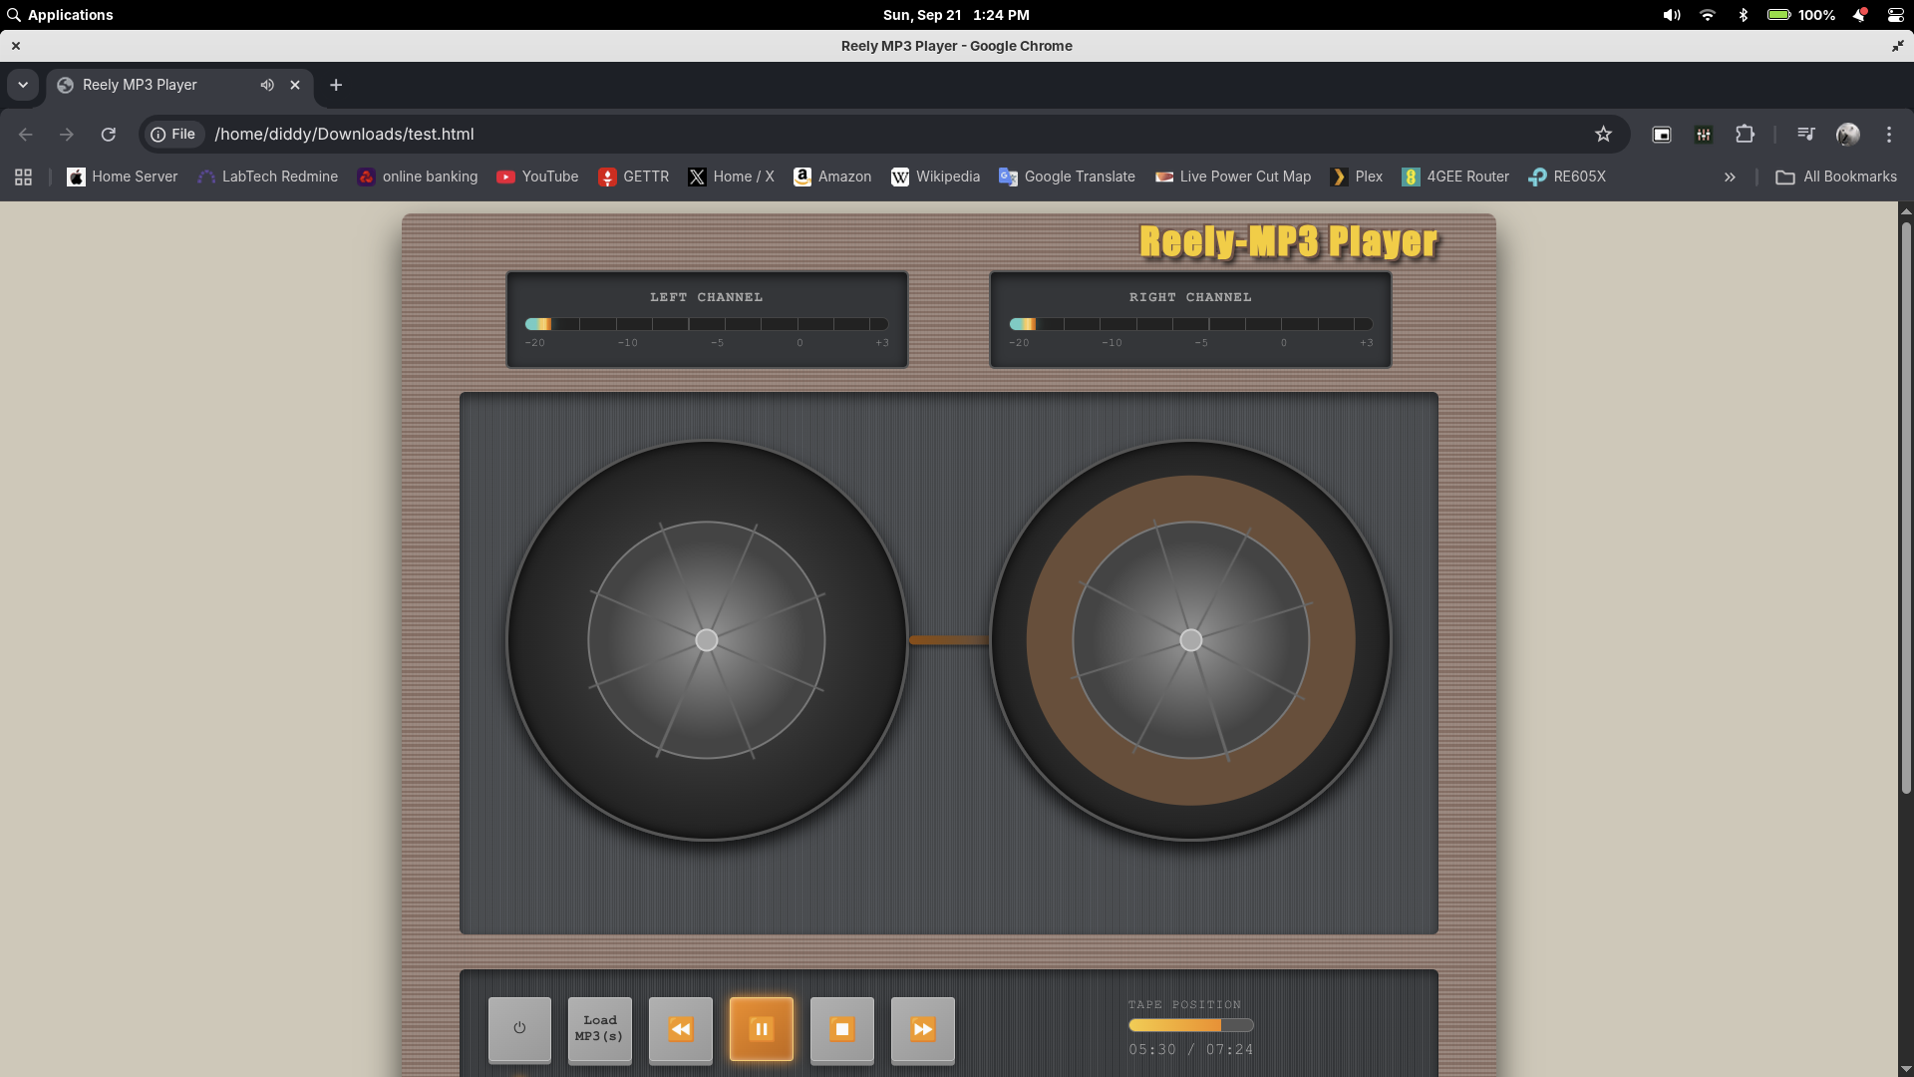Viewport: 1914px width, 1077px height.
Task: Open the All Bookmarks folder
Action: click(1836, 177)
